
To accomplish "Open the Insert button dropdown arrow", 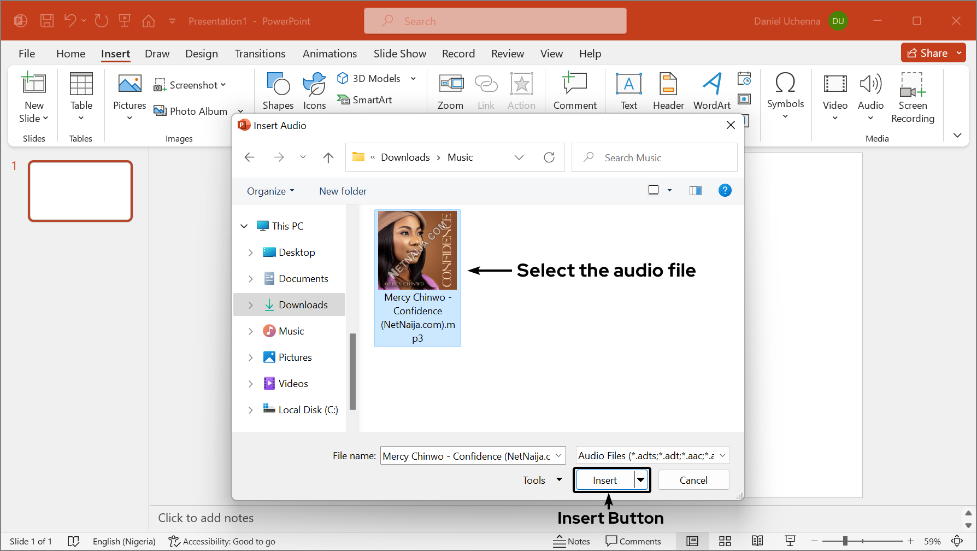I will (640, 480).
